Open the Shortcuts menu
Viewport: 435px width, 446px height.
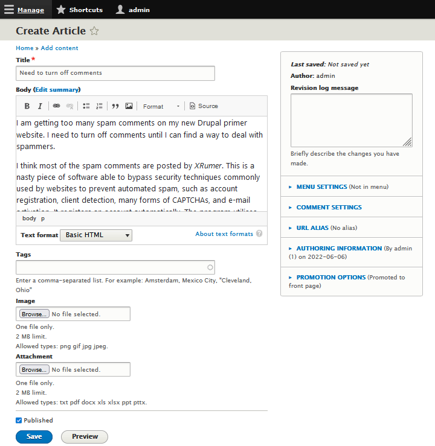point(79,10)
